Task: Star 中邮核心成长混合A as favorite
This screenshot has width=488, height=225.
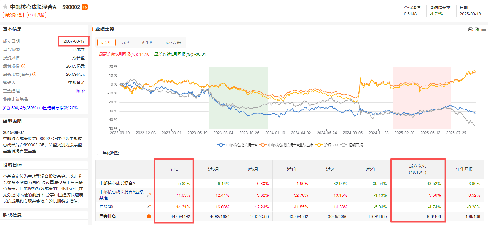Action: click(x=5, y=7)
